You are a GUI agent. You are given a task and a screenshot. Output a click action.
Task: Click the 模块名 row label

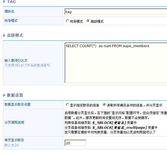coord(10,11)
